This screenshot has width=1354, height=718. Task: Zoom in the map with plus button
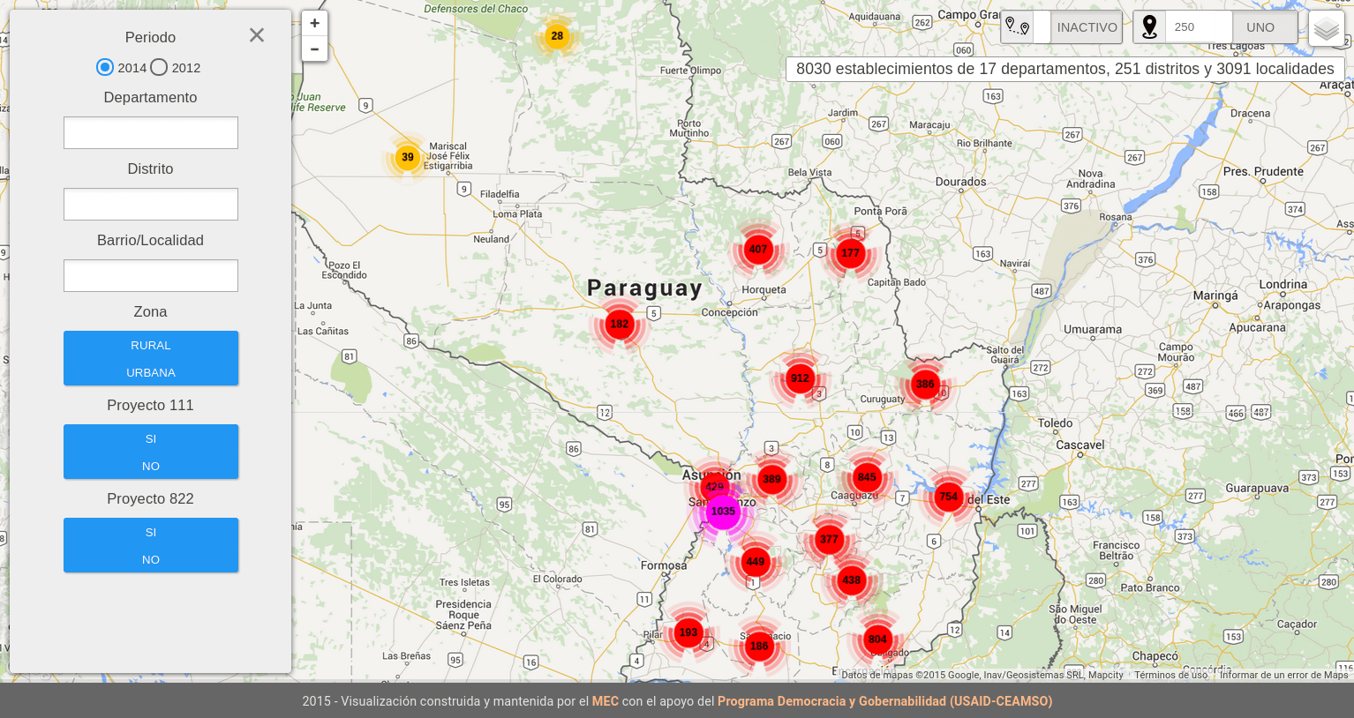tap(314, 24)
